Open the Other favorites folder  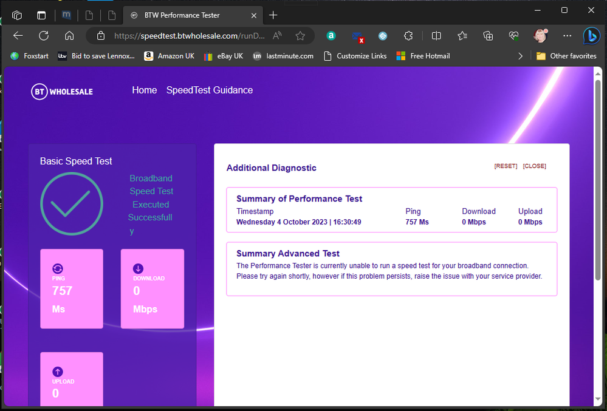pos(566,55)
